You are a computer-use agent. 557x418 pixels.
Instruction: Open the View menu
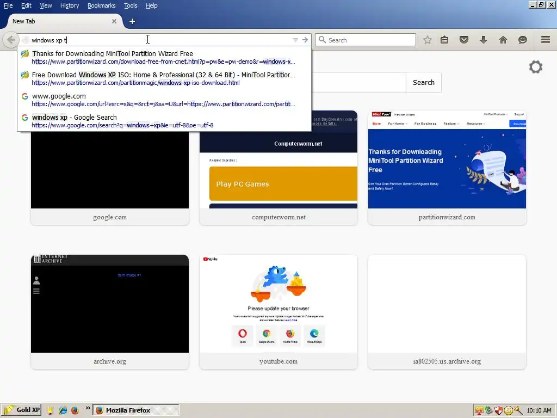pos(46,5)
